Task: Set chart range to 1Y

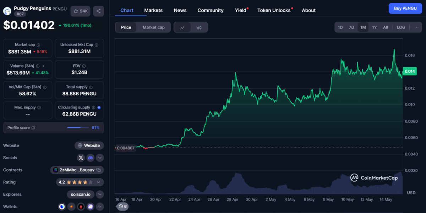Action: click(374, 27)
